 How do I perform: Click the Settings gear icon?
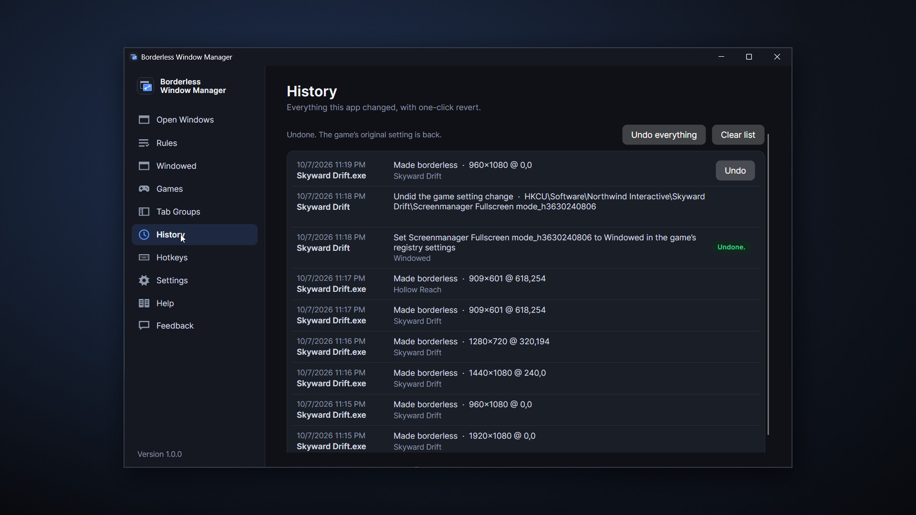(144, 280)
